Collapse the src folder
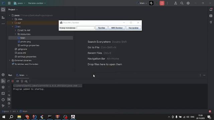Viewport: 214px width, 120px height. pos(13,27)
